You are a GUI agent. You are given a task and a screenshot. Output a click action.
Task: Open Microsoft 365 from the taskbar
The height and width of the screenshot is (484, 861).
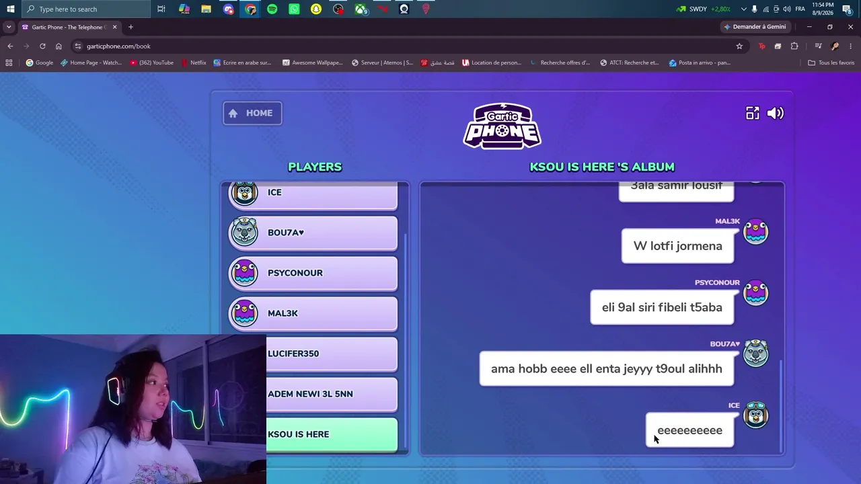click(x=184, y=9)
